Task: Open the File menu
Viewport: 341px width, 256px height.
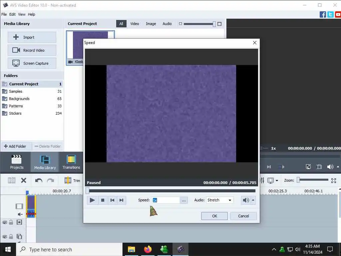Action: (4, 14)
